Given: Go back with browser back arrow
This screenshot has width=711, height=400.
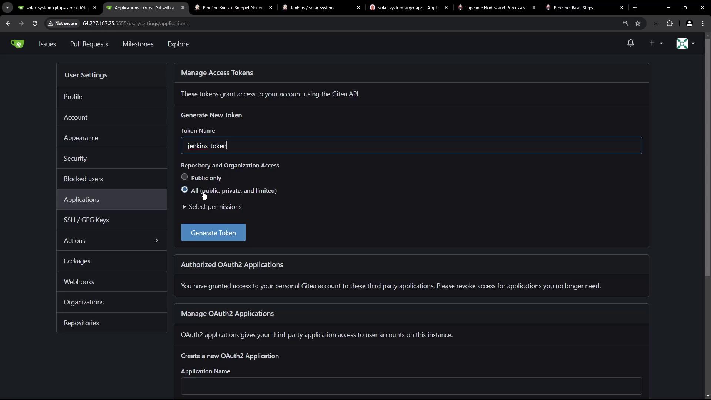Looking at the screenshot, I should click(8, 23).
